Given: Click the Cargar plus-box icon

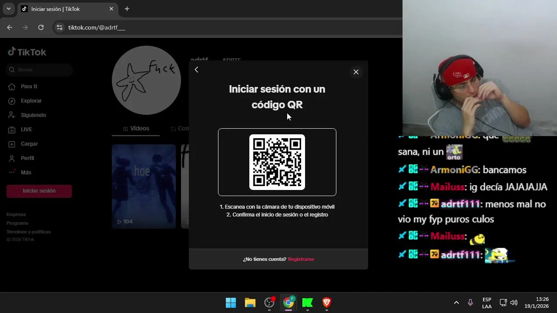Looking at the screenshot, I should click(x=12, y=144).
